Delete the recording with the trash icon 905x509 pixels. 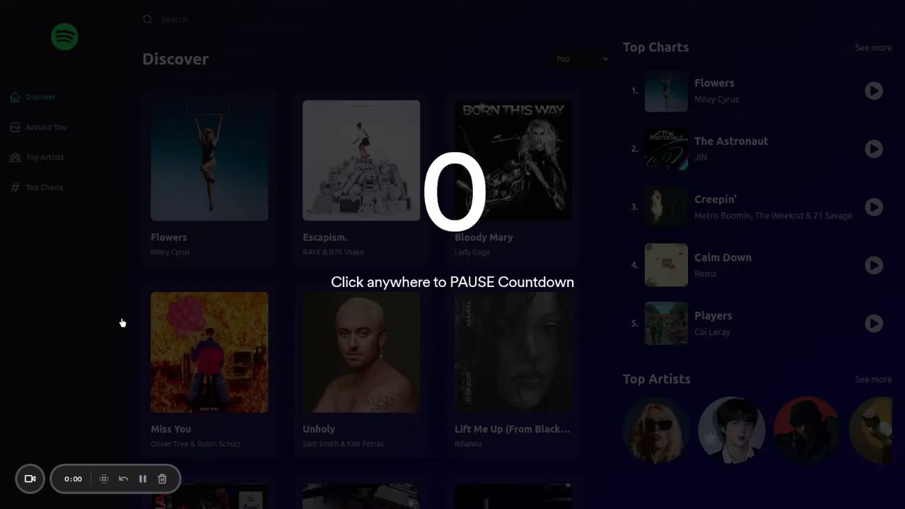click(x=162, y=479)
